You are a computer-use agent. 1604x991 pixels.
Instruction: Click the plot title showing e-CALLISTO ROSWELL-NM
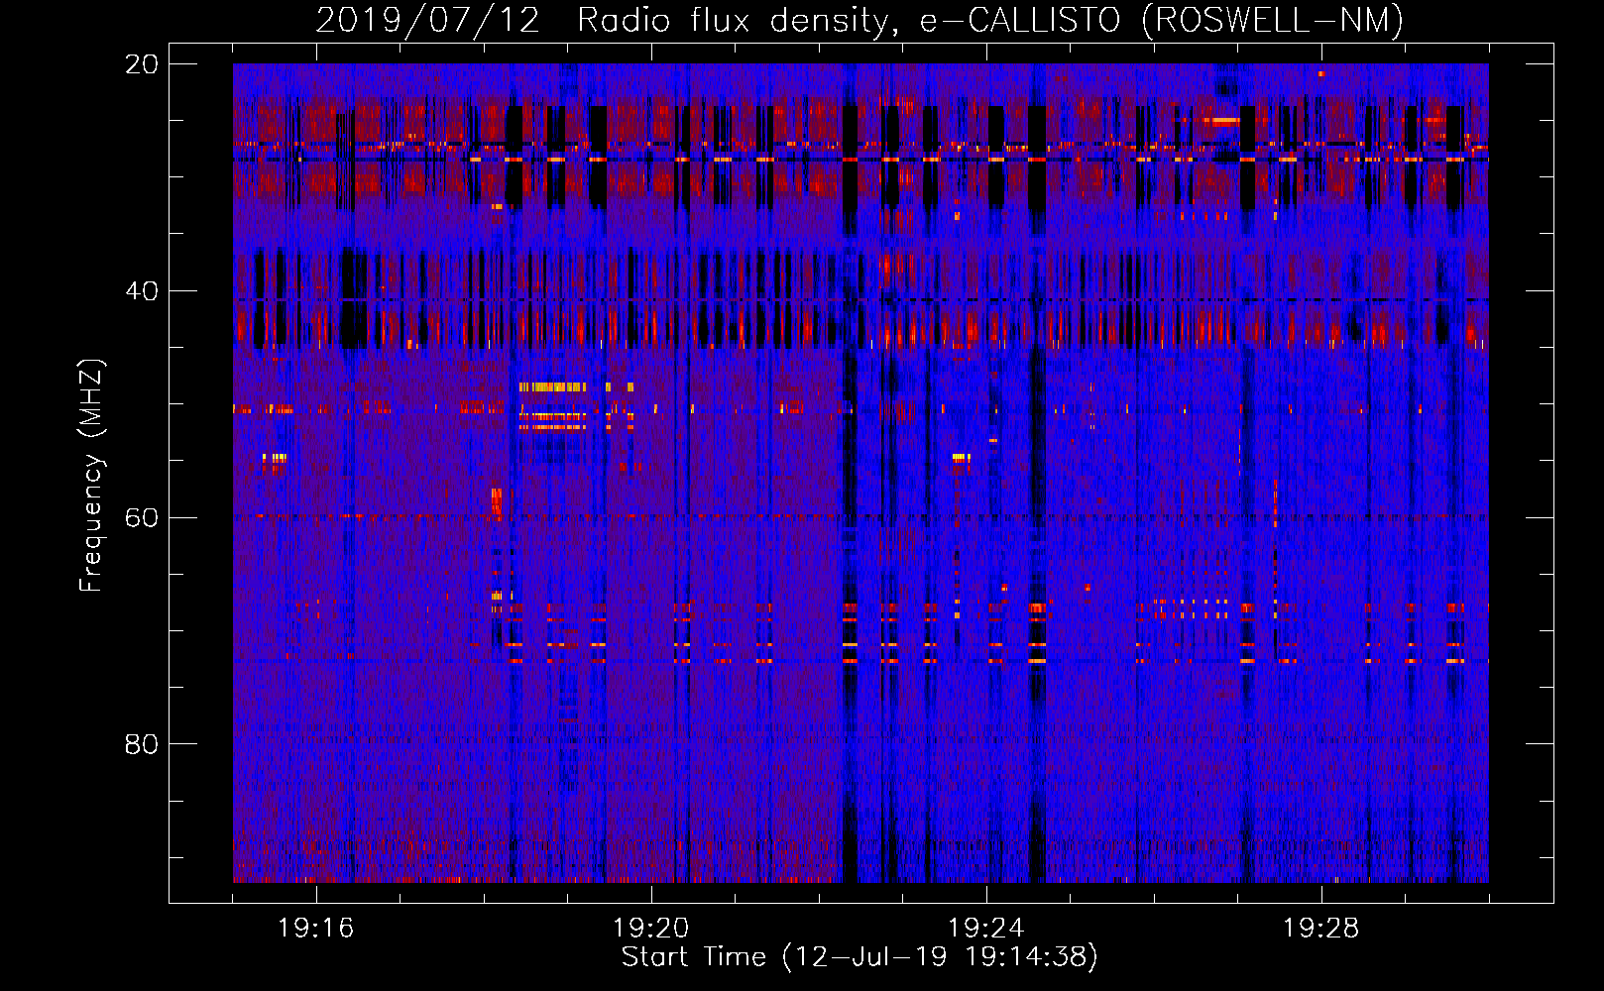coord(859,20)
